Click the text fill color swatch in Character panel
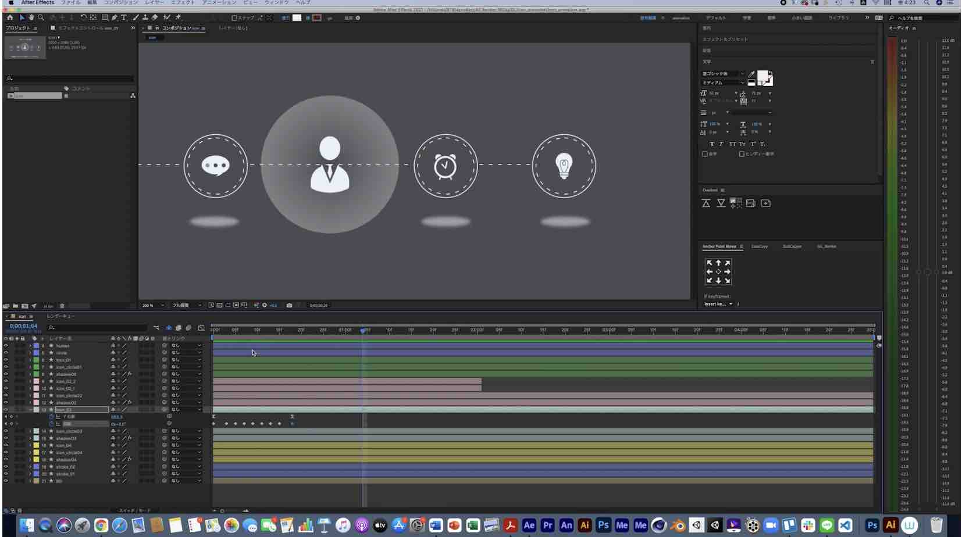 [x=763, y=76]
